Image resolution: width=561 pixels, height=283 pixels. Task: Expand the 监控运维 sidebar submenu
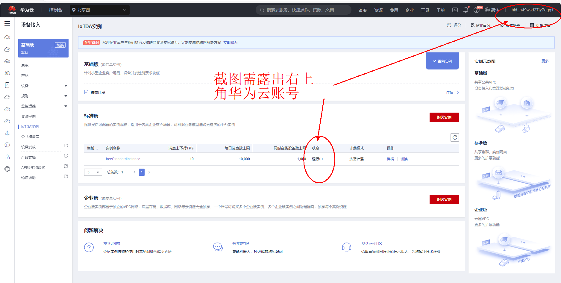coord(66,106)
